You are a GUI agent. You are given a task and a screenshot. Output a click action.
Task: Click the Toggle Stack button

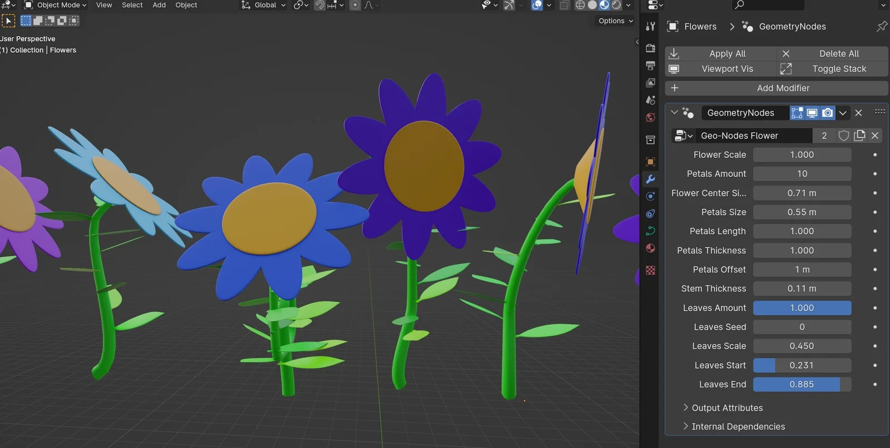[832, 69]
